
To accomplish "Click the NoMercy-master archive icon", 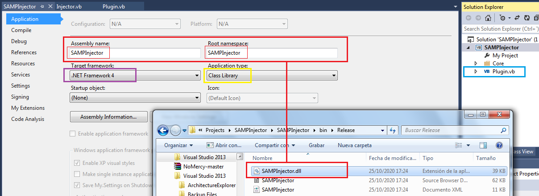I will point(178,167).
